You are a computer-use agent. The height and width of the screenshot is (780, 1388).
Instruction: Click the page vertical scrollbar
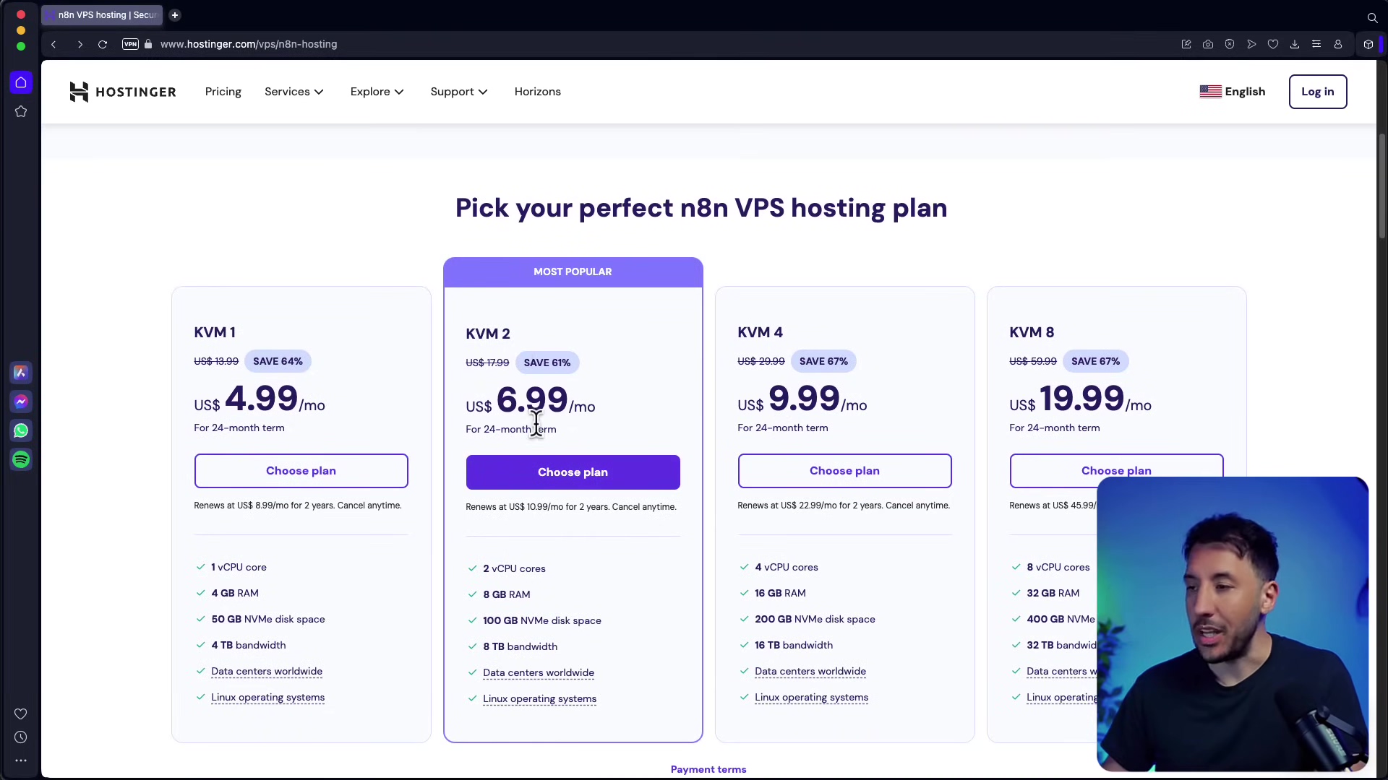(x=1382, y=186)
